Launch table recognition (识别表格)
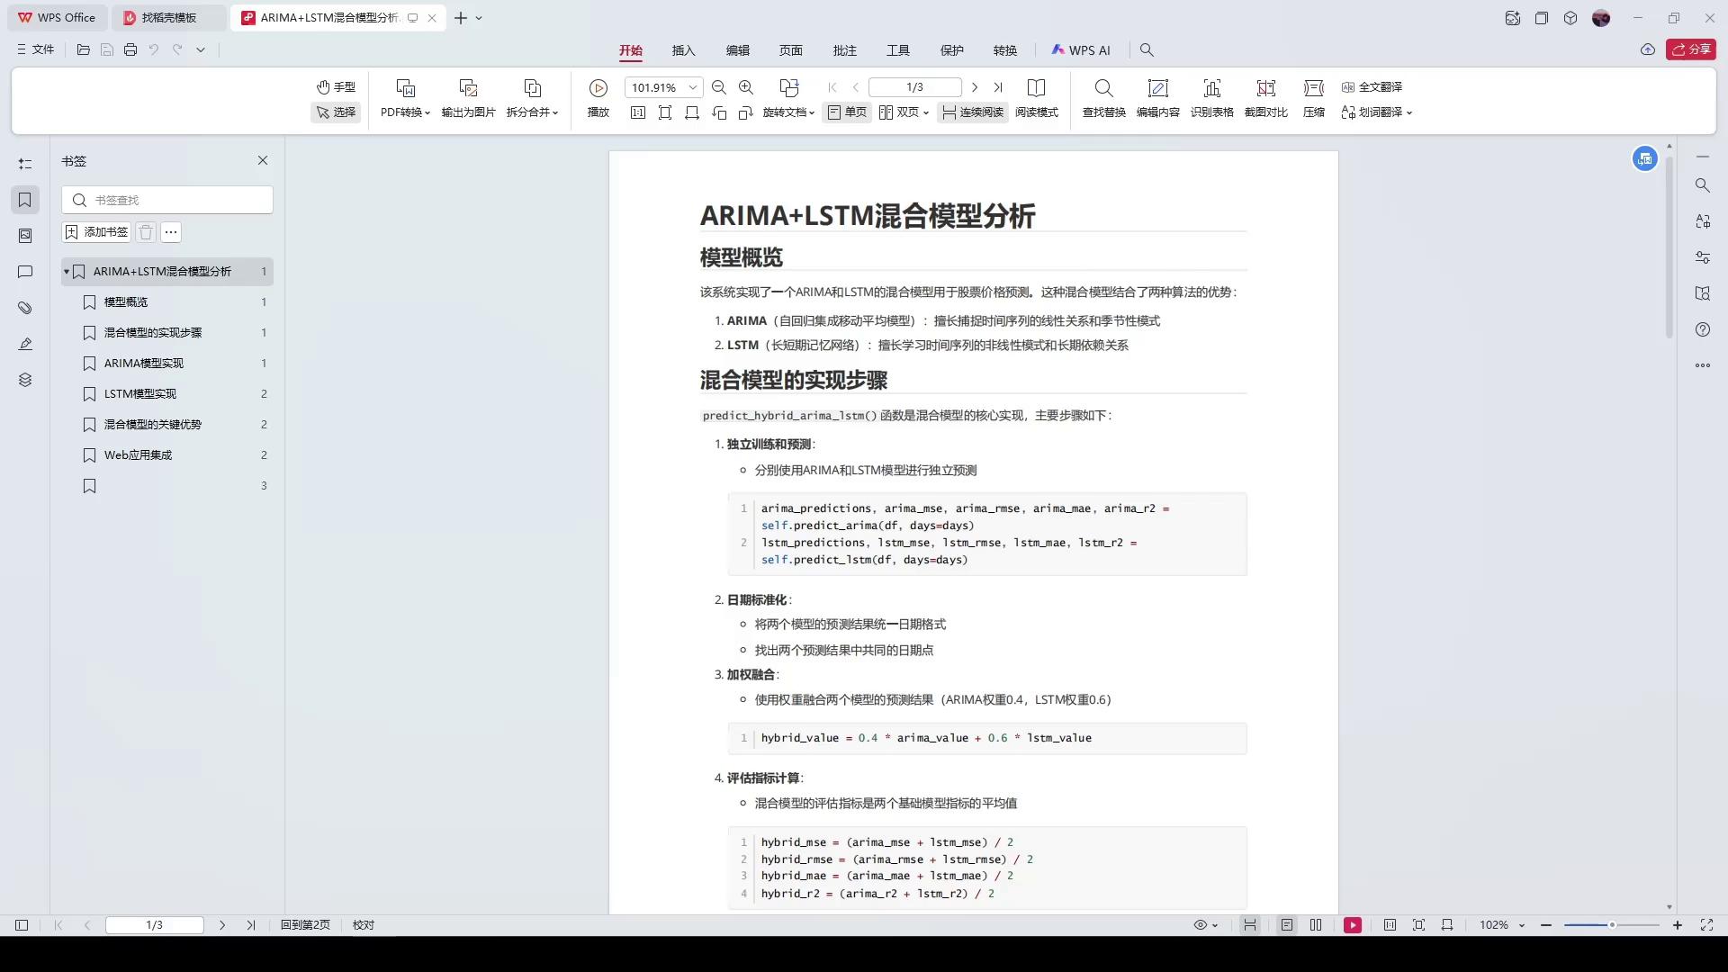1728x972 pixels. pos(1211,99)
